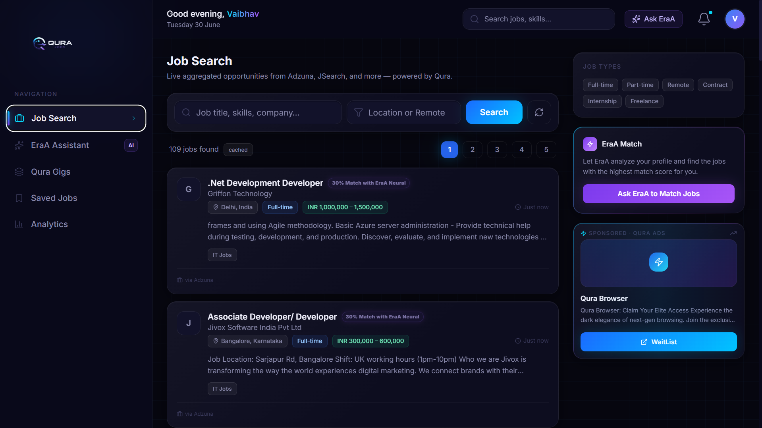Click the clock icon on Griffon job card

click(518, 207)
